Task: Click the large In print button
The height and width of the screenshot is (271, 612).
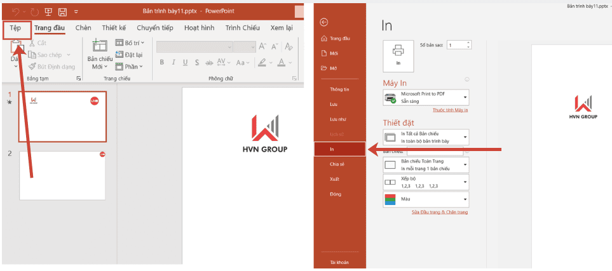Action: [x=398, y=56]
